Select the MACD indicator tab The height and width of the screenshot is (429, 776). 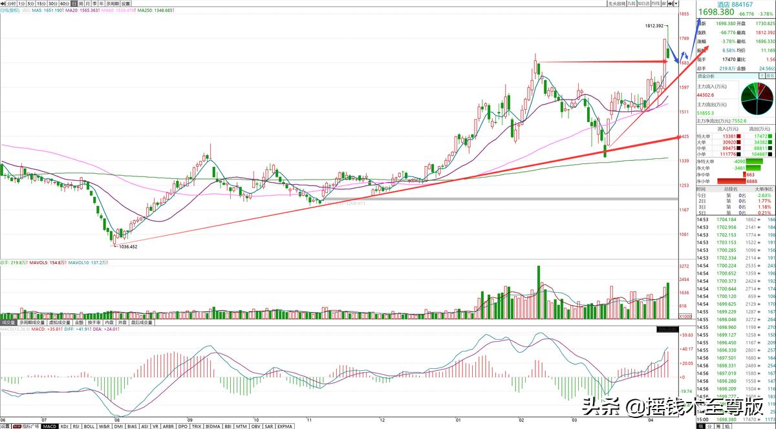pos(50,426)
